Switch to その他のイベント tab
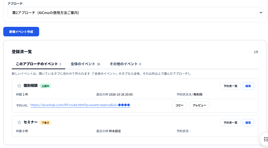 point(125,64)
